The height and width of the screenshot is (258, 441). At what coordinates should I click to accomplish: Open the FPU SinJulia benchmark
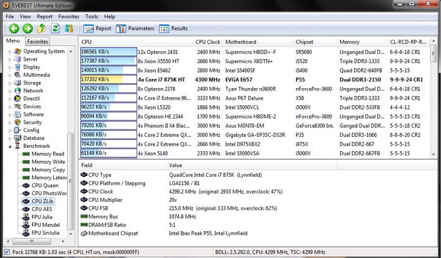tap(45, 233)
